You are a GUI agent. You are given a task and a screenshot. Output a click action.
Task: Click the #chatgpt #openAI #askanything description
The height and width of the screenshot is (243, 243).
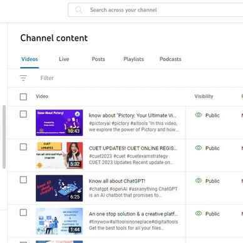click(x=133, y=192)
